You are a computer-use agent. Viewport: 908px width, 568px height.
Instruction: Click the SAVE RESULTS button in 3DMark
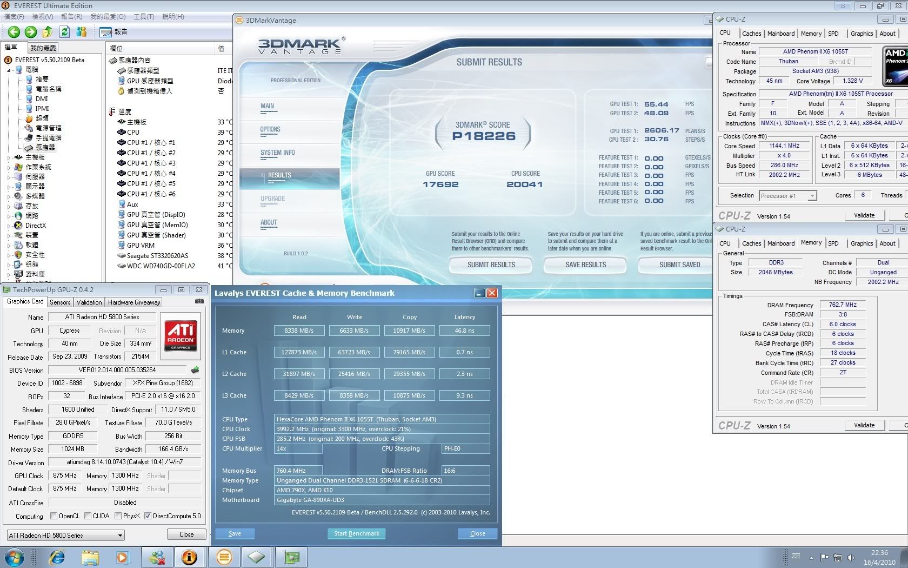click(x=585, y=265)
